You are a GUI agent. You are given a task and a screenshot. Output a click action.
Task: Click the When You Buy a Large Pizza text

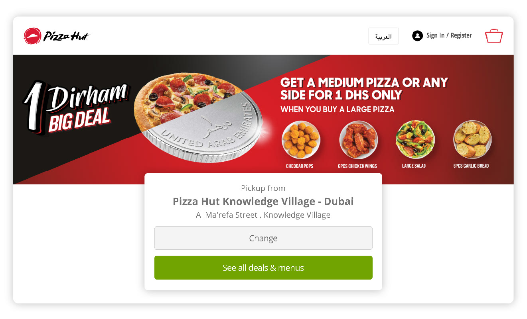click(338, 110)
